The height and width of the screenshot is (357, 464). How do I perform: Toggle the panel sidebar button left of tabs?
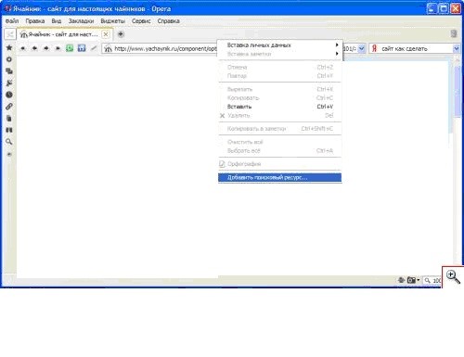click(x=10, y=34)
